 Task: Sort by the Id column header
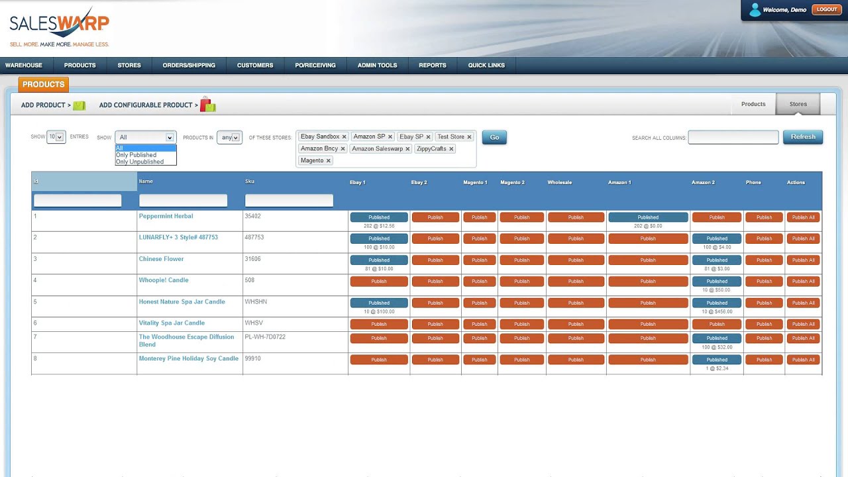pyautogui.click(x=84, y=182)
